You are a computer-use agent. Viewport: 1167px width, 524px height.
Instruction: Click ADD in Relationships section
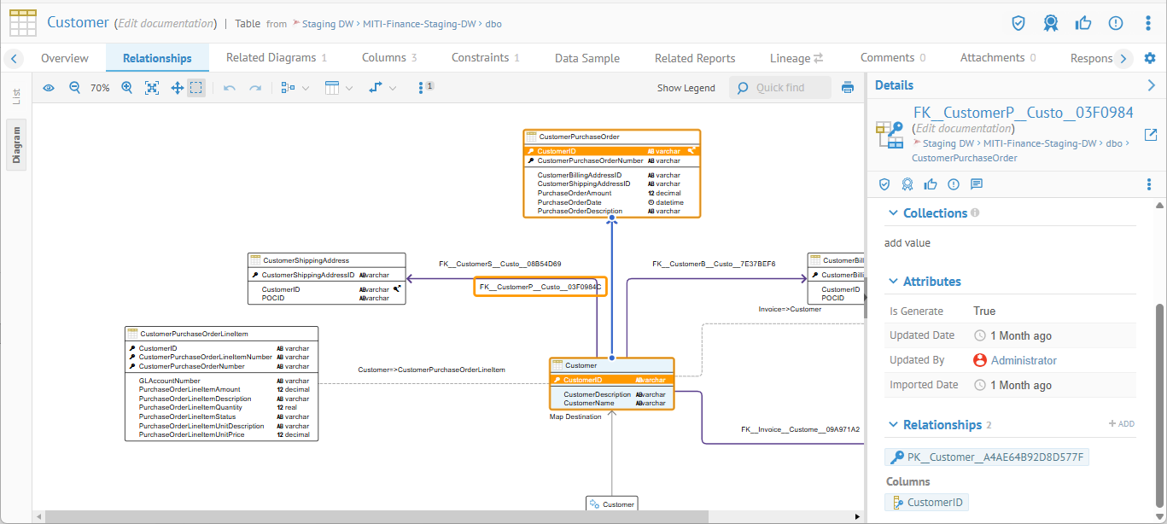point(1121,424)
